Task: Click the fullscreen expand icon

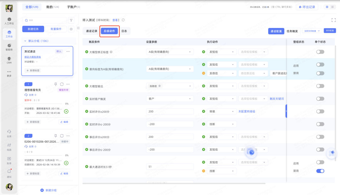Action: tap(333, 20)
